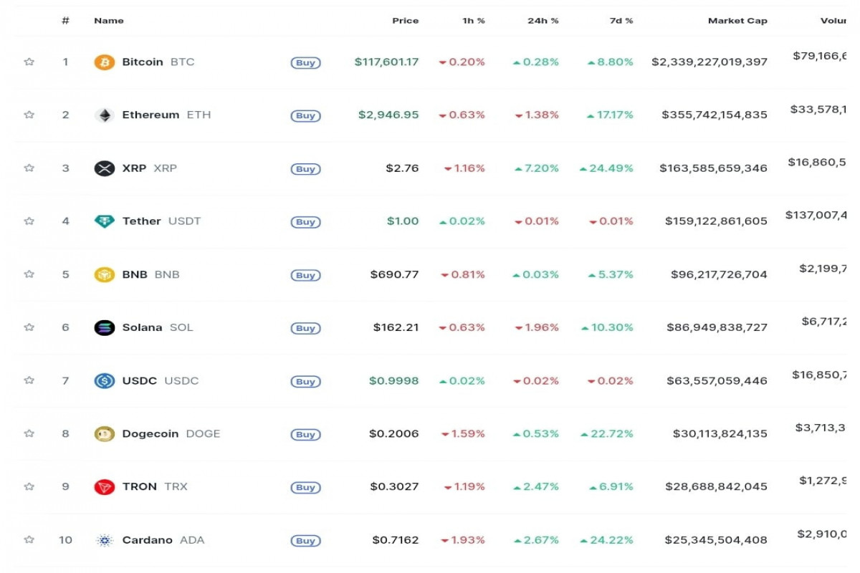Open the Tether USDT name link

tap(161, 221)
